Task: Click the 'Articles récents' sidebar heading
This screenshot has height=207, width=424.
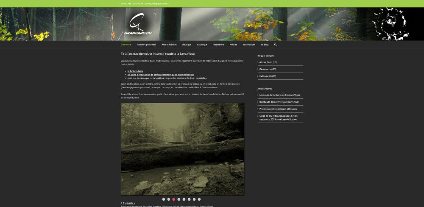Action: click(x=265, y=89)
